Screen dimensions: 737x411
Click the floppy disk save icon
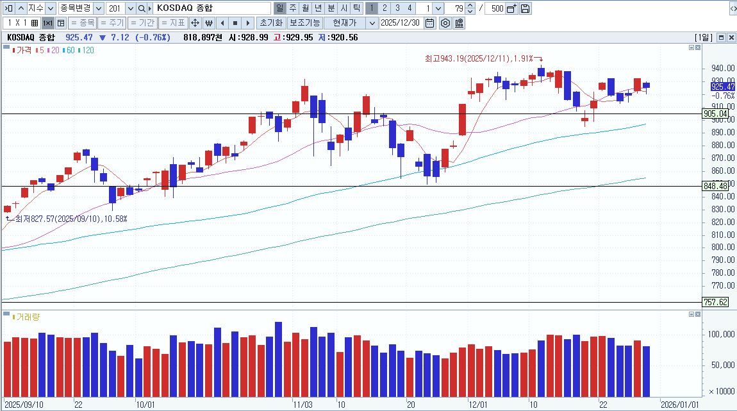tap(525, 8)
